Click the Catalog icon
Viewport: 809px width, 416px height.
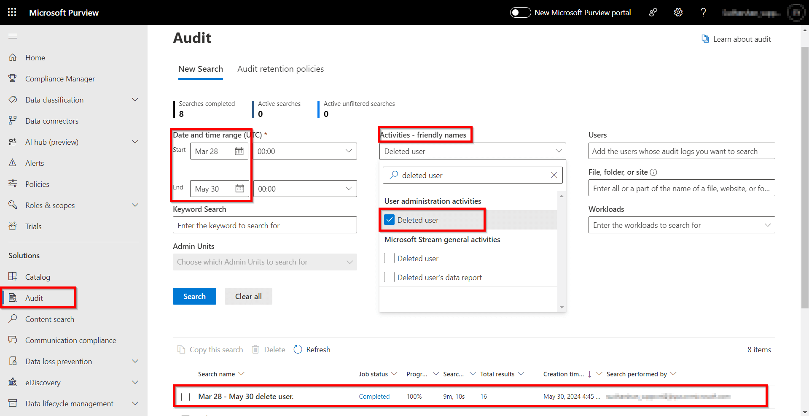click(13, 277)
